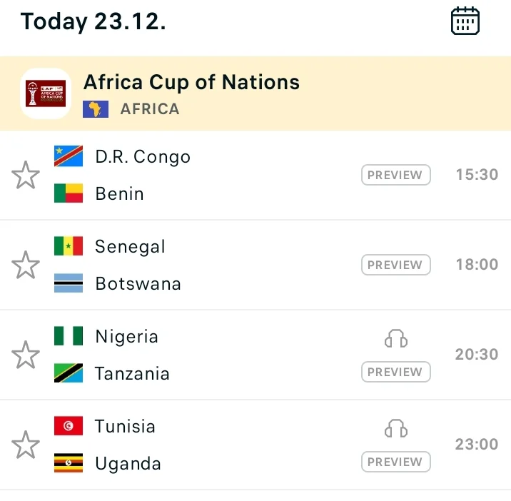The height and width of the screenshot is (501, 511).
Task: Click the AFRICA region flag icon
Action: coord(96,109)
